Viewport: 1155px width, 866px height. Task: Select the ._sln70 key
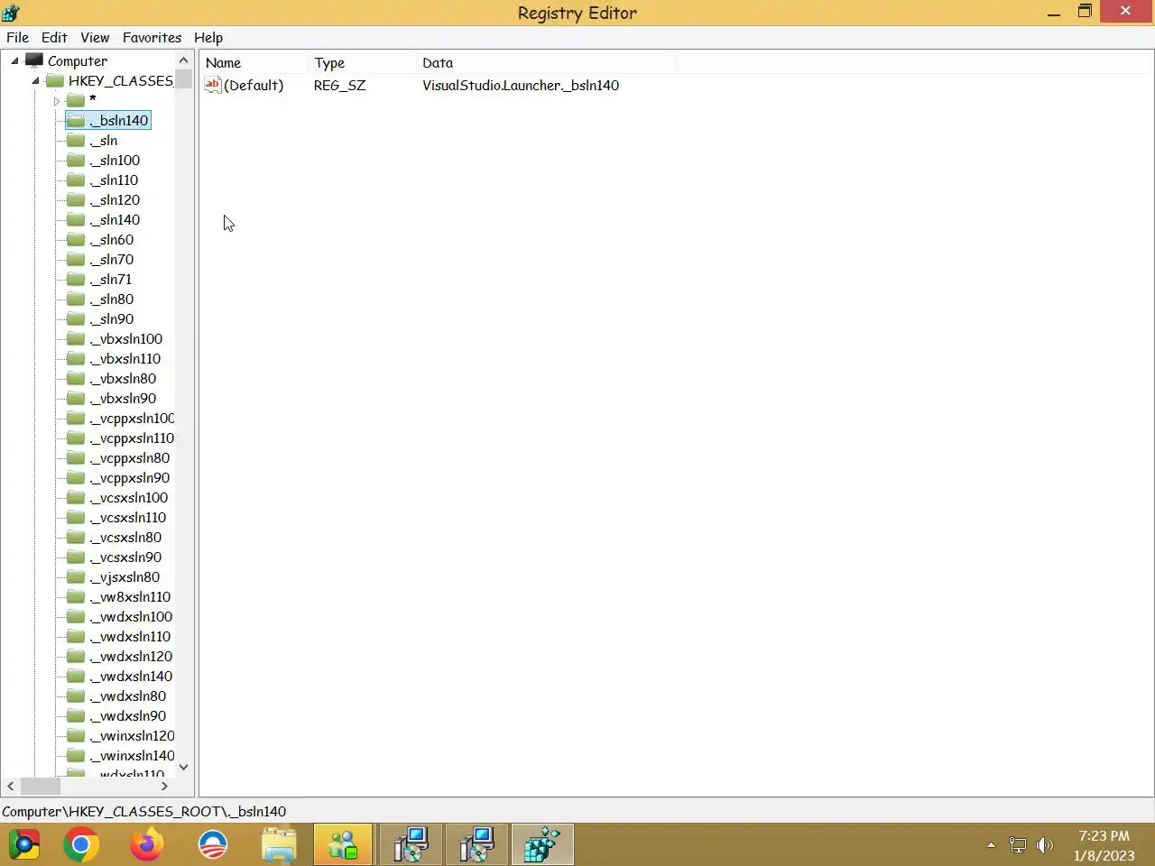[x=112, y=259]
